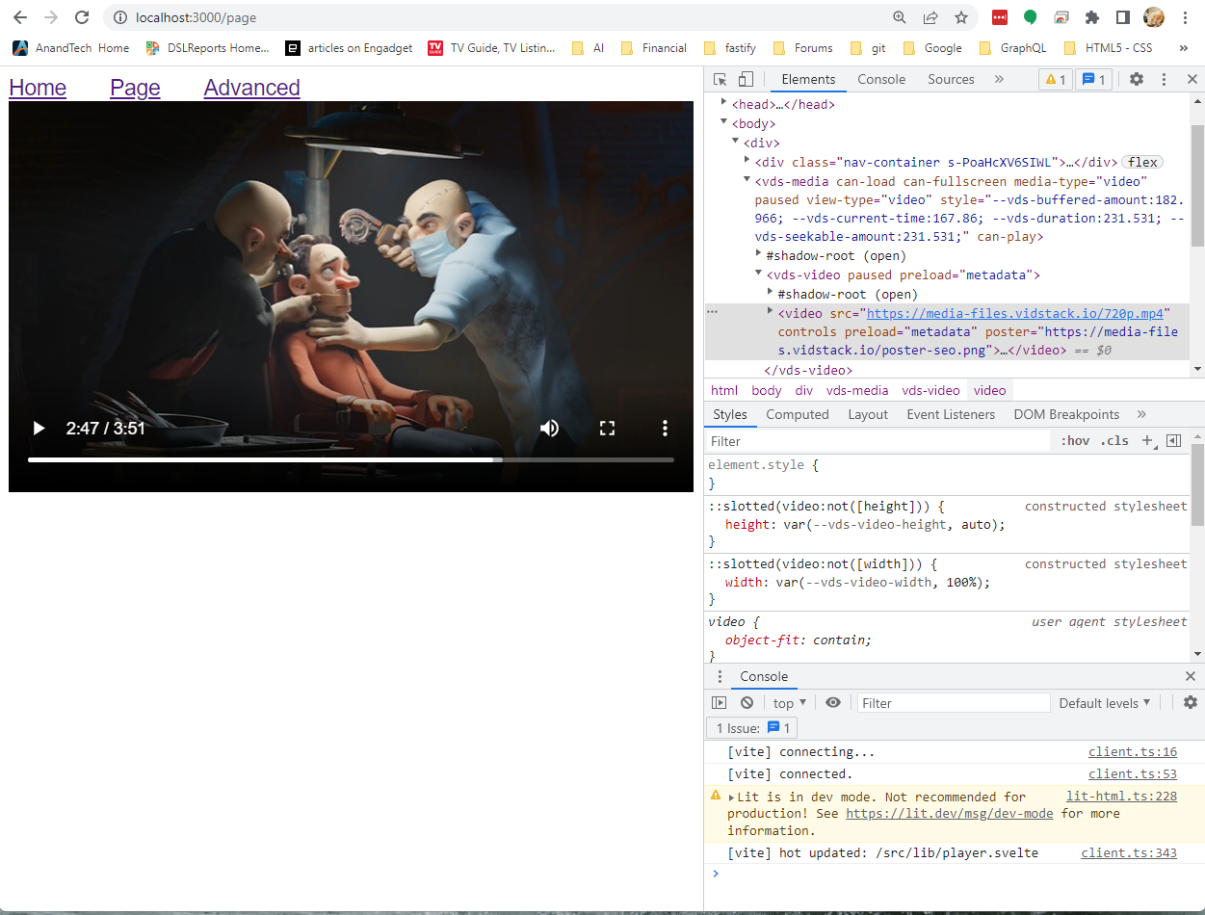
Task: Open the Advanced page link
Action: 251,87
